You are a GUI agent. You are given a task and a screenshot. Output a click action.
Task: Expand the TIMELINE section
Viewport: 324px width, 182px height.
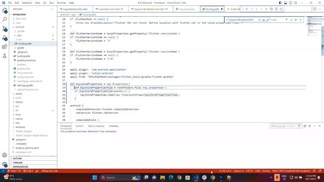point(18,163)
